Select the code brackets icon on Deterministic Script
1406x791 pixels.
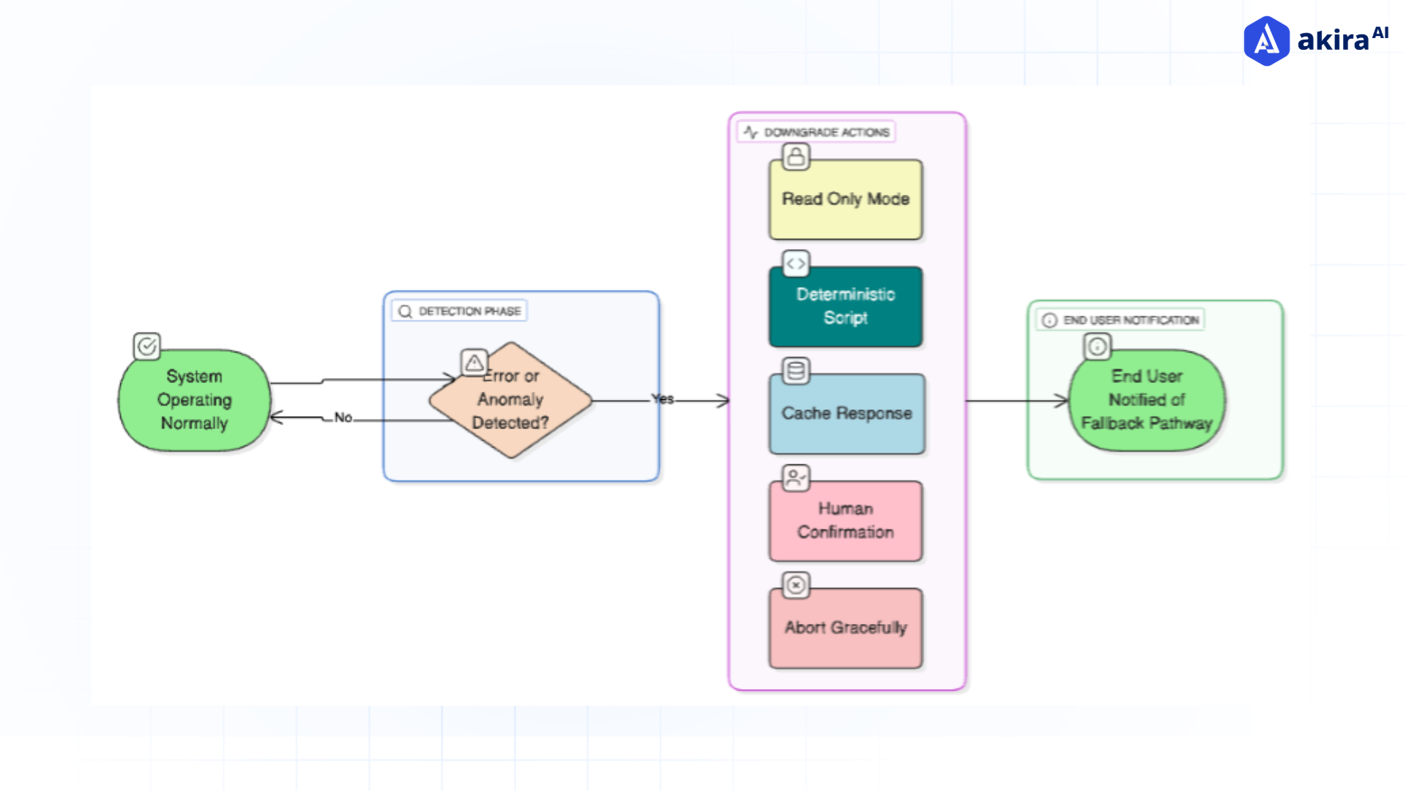795,264
